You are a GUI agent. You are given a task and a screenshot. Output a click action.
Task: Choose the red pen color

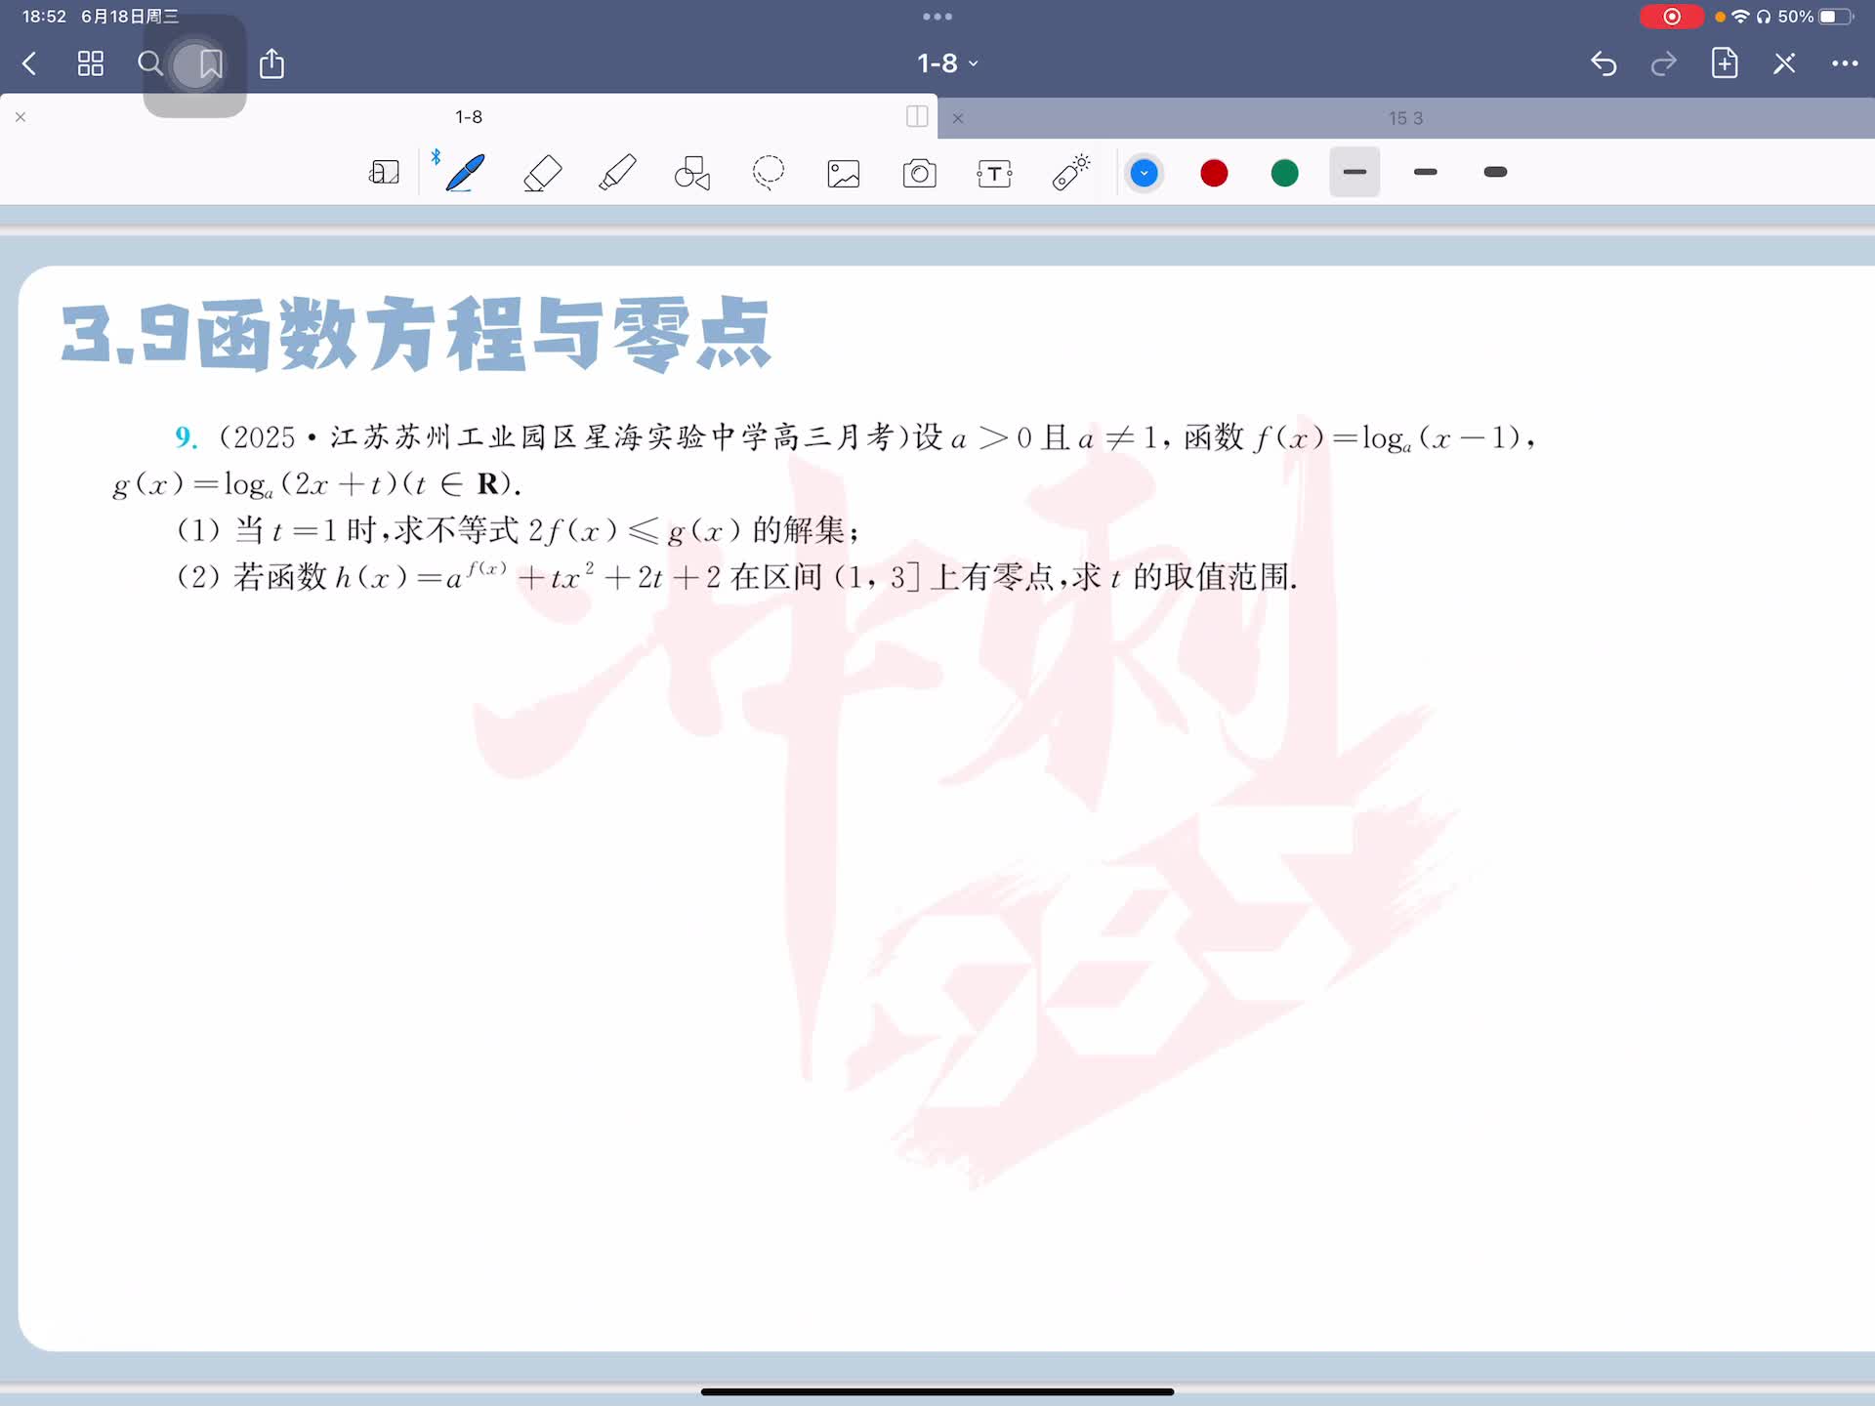[x=1214, y=174]
